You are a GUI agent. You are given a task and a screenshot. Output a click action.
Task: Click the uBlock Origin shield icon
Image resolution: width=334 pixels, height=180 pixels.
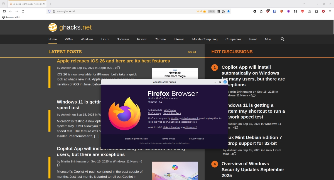coord(267,11)
